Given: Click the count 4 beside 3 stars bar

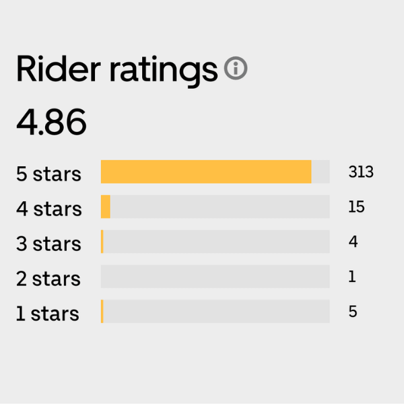Looking at the screenshot, I should (353, 242).
